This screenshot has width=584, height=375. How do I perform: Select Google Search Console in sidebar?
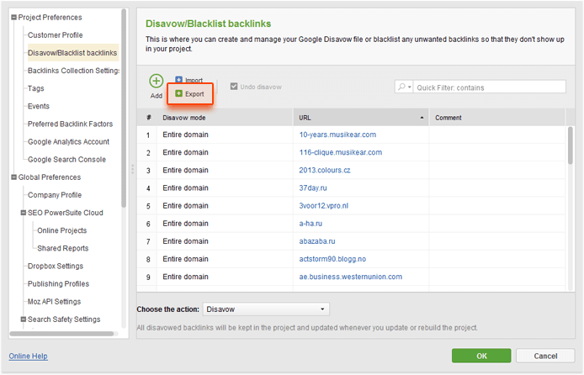[66, 160]
